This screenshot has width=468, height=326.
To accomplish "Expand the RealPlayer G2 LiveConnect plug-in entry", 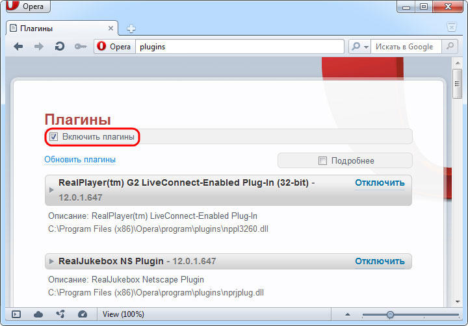I will tap(52, 190).
